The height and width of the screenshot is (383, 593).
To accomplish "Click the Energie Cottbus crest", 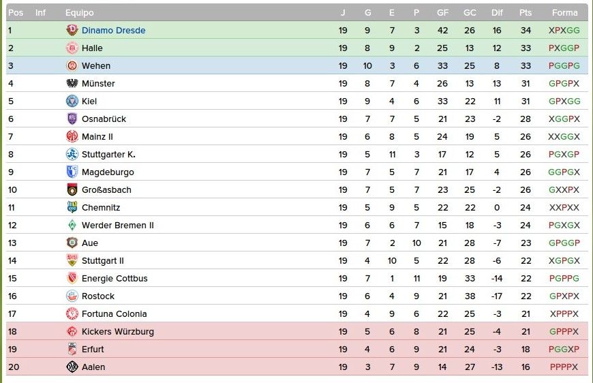I will (x=72, y=278).
